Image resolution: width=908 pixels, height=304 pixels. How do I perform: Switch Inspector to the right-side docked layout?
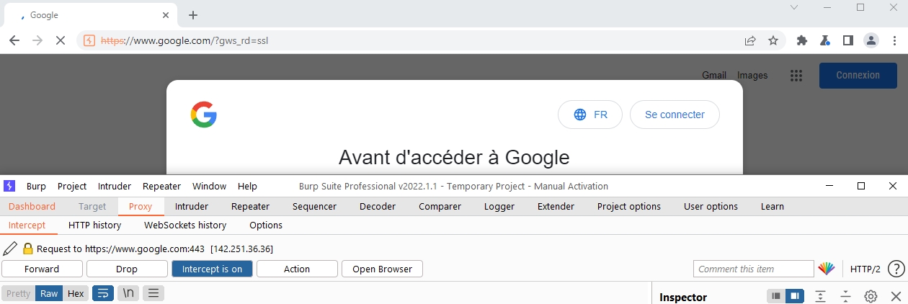pos(794,296)
